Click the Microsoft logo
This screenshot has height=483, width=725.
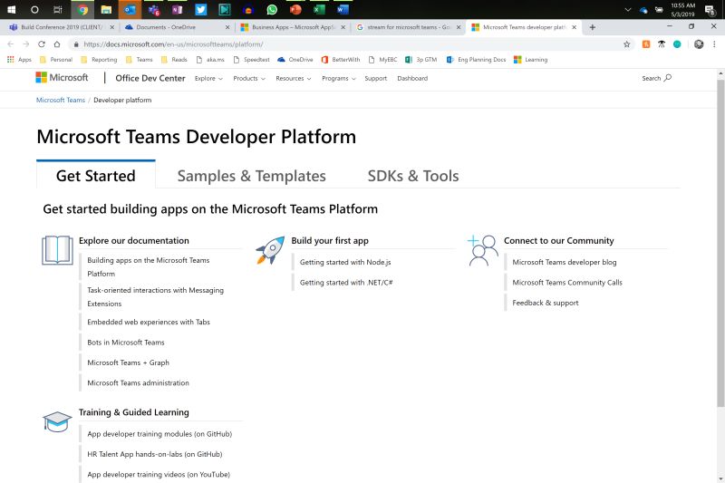(x=62, y=78)
